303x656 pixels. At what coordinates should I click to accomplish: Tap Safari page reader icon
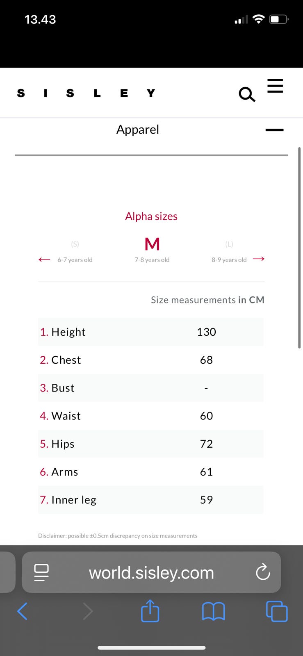41,572
